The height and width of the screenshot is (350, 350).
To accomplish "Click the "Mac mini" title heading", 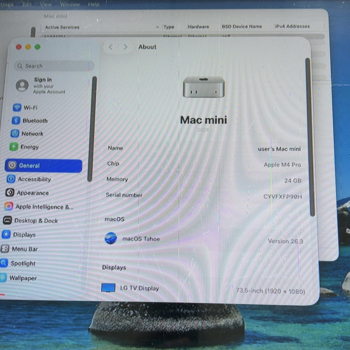I will point(204,120).
